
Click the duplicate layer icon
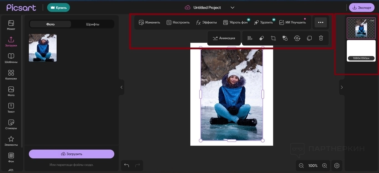click(x=309, y=38)
